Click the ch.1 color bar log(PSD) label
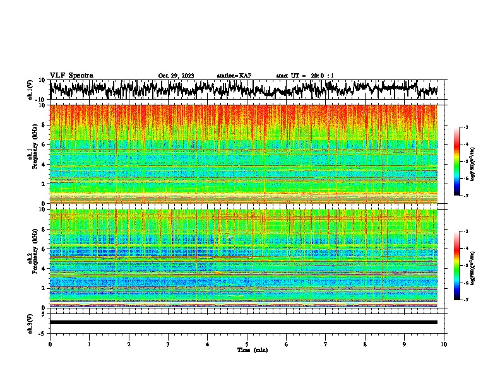500x386 pixels. (472, 164)
